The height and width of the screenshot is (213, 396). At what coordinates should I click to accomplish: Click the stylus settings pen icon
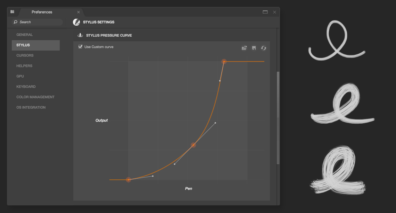click(x=76, y=22)
